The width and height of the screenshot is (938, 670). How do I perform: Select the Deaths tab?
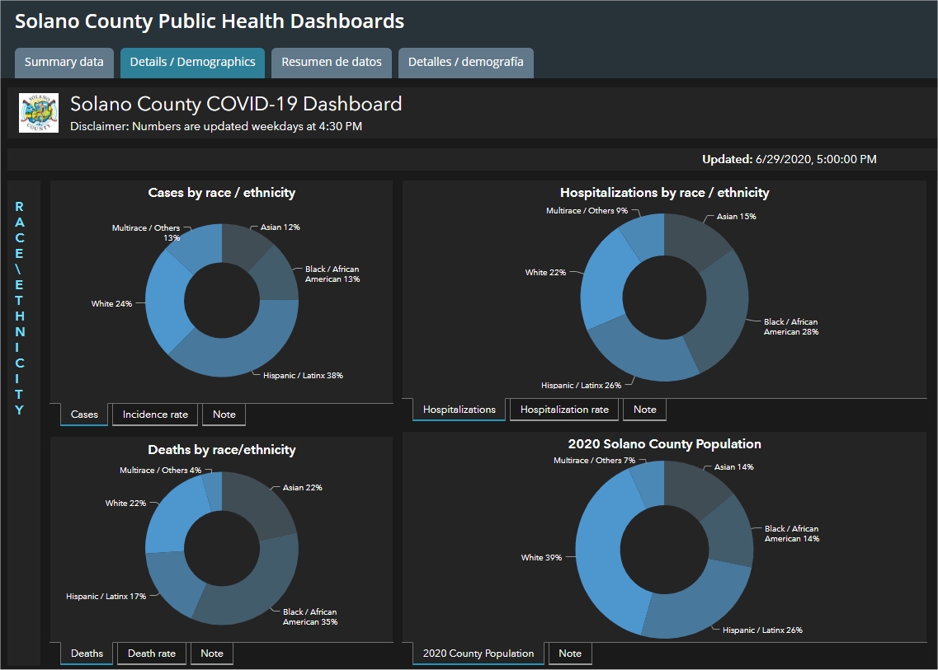coord(87,654)
